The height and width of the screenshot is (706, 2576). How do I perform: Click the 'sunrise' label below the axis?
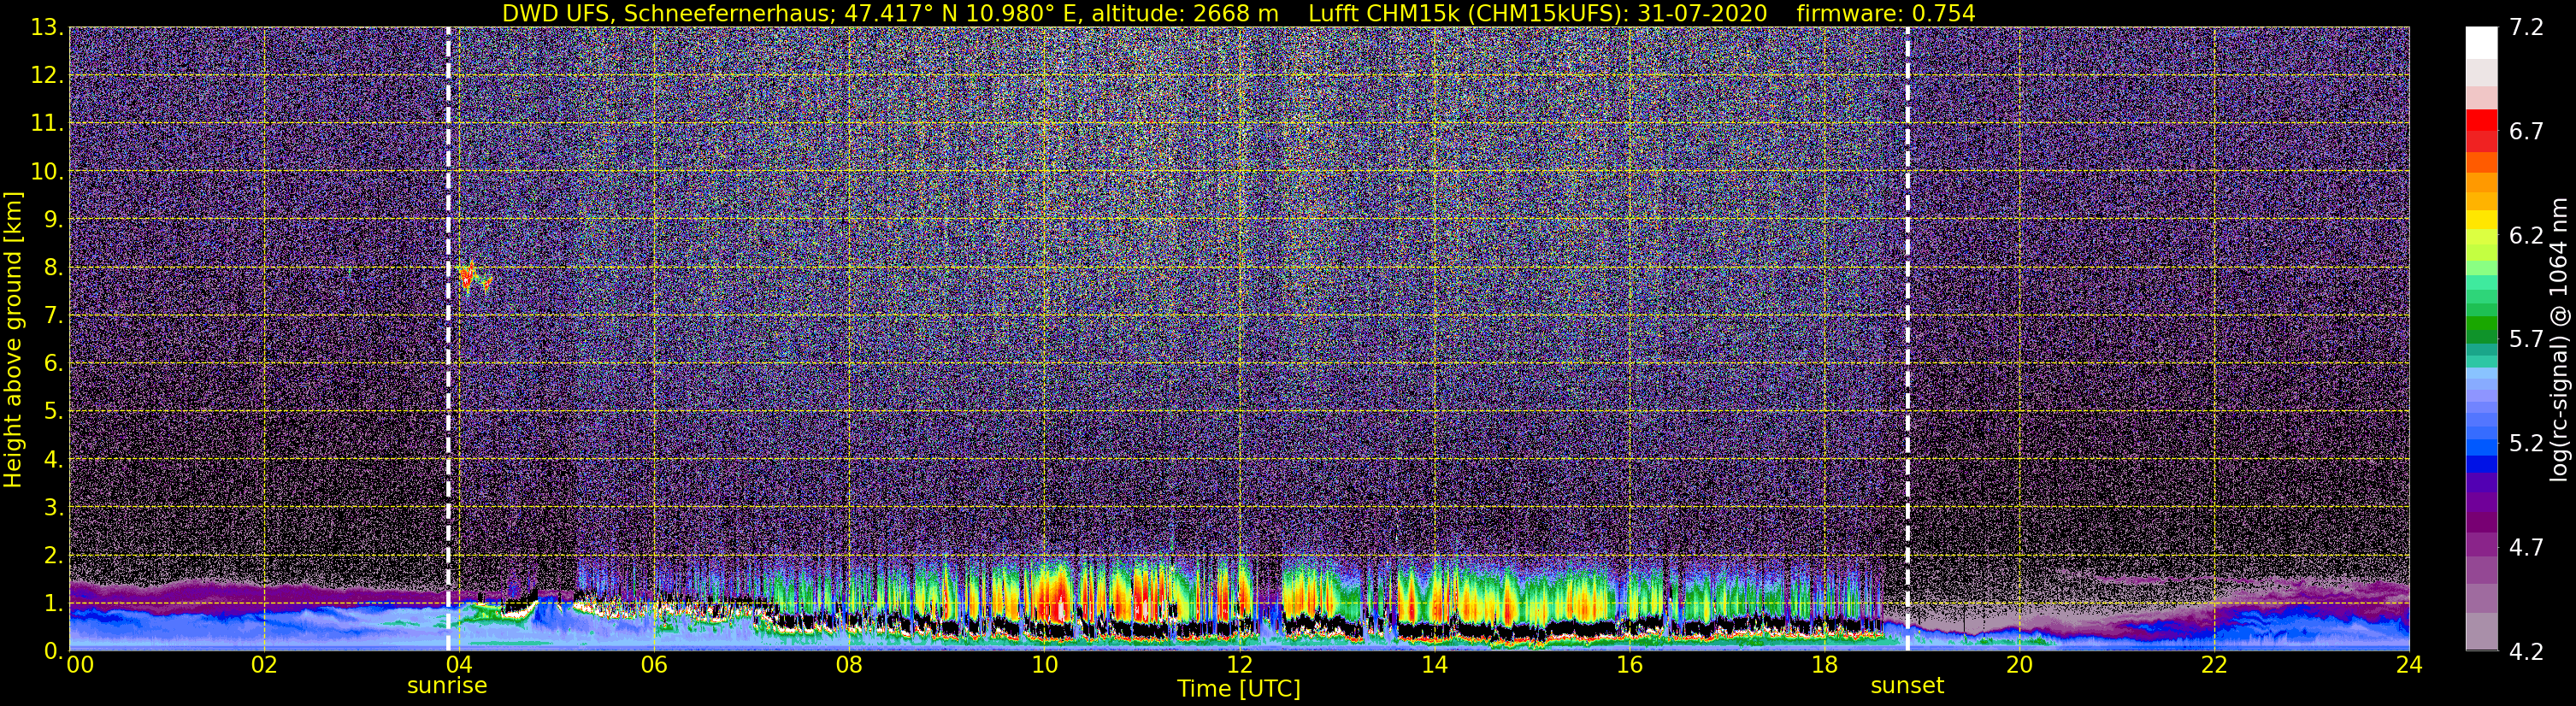[447, 686]
